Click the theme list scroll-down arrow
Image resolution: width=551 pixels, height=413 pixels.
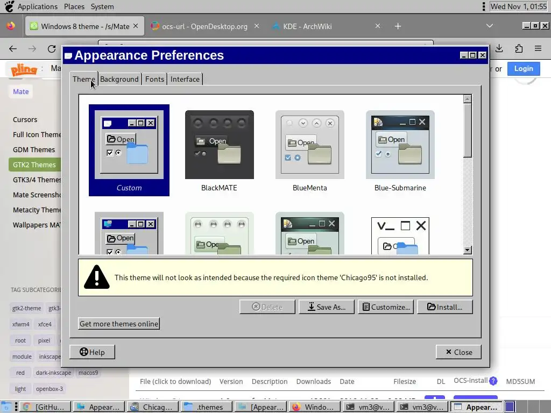(x=468, y=250)
